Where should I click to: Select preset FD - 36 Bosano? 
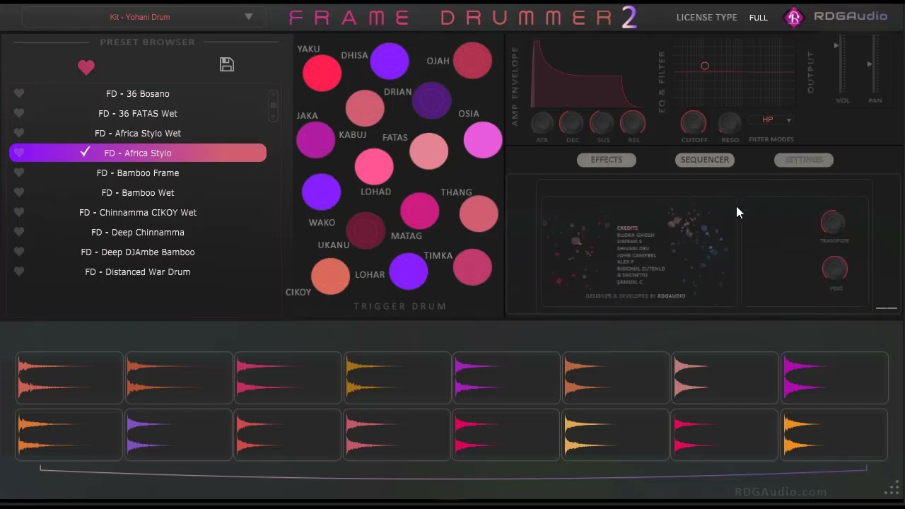coord(138,93)
